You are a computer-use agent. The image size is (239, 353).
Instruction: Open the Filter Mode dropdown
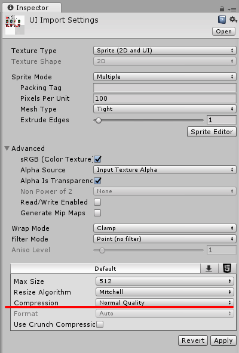click(x=165, y=239)
